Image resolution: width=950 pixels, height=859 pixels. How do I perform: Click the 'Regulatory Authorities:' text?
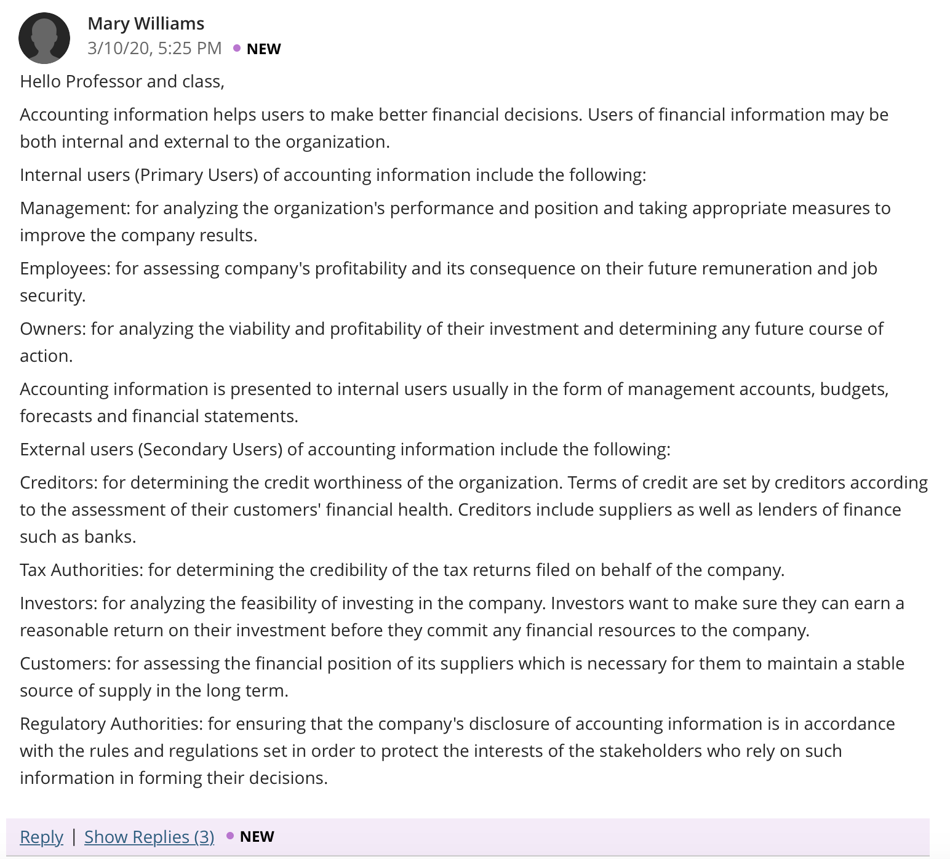[x=111, y=724]
